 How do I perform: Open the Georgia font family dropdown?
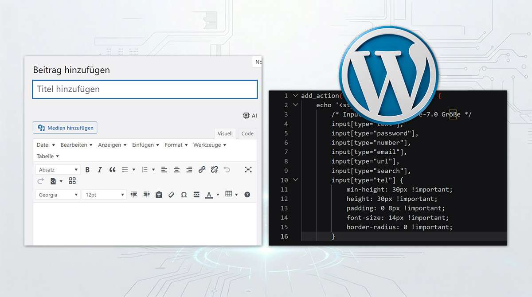(x=58, y=195)
